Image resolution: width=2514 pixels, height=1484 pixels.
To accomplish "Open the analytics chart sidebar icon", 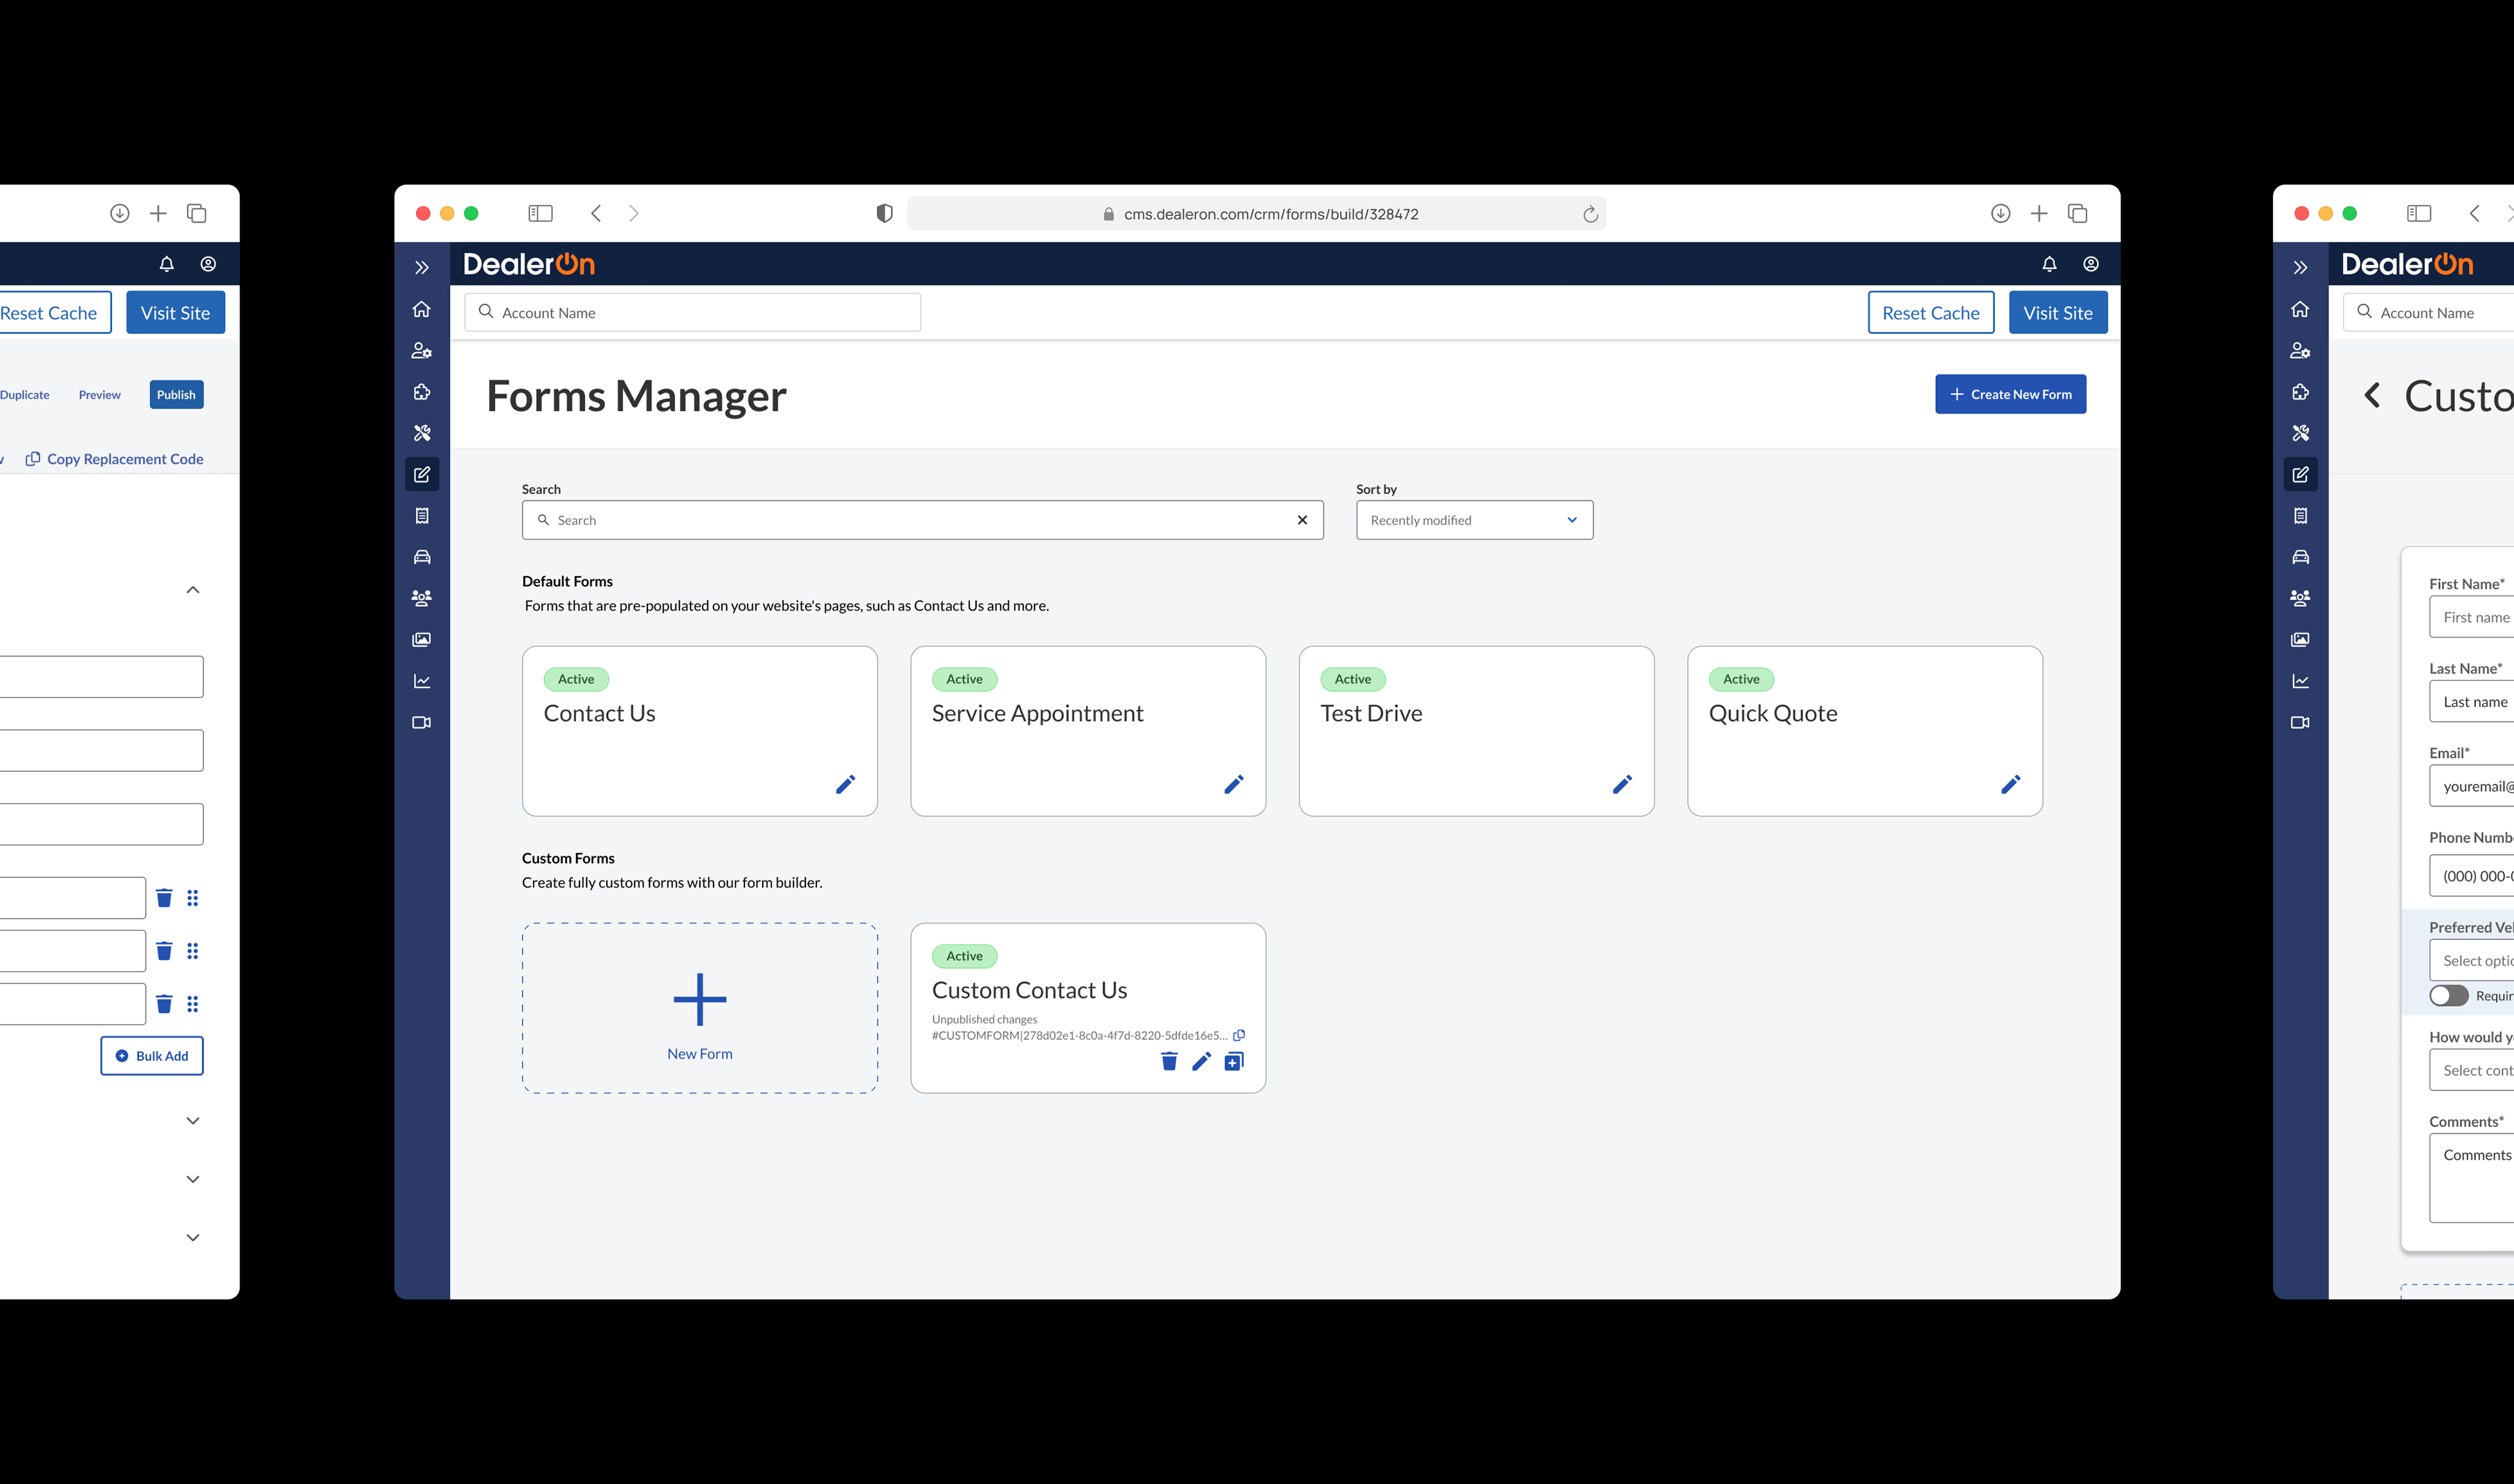I will 421,681.
